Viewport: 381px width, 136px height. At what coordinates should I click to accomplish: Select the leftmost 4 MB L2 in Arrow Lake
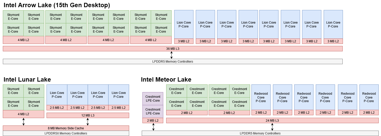pyautogui.click(x=23, y=40)
